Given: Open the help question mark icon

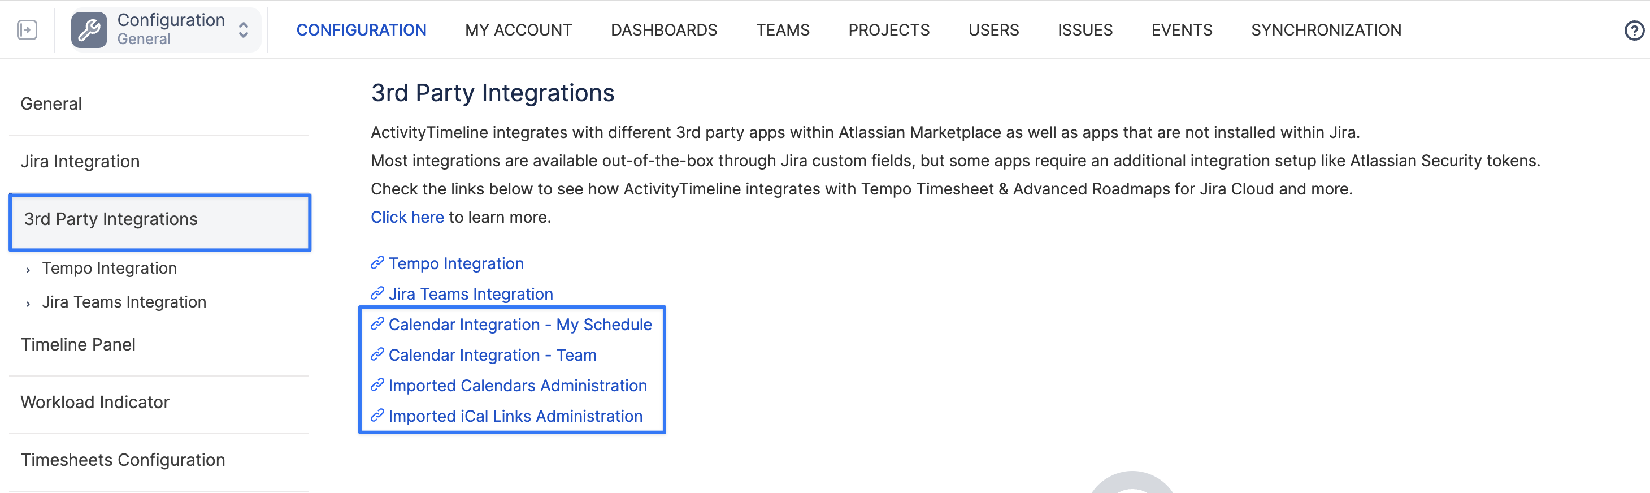Looking at the screenshot, I should click(1635, 30).
